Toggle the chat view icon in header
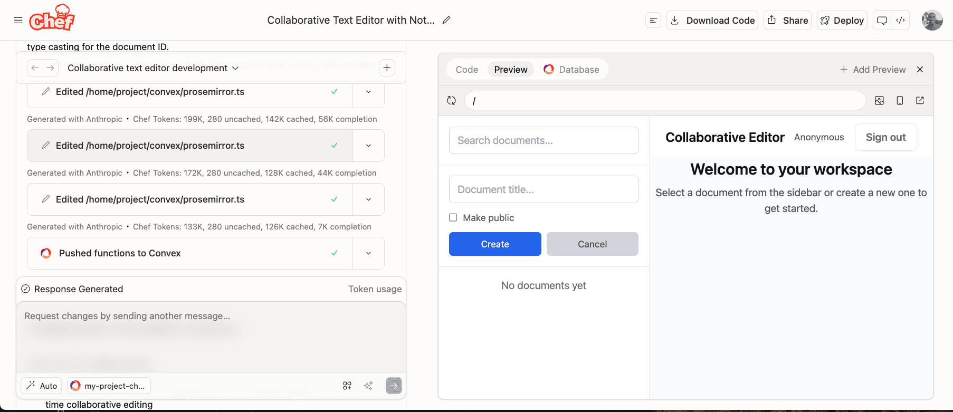This screenshot has height=412, width=953. (x=882, y=20)
